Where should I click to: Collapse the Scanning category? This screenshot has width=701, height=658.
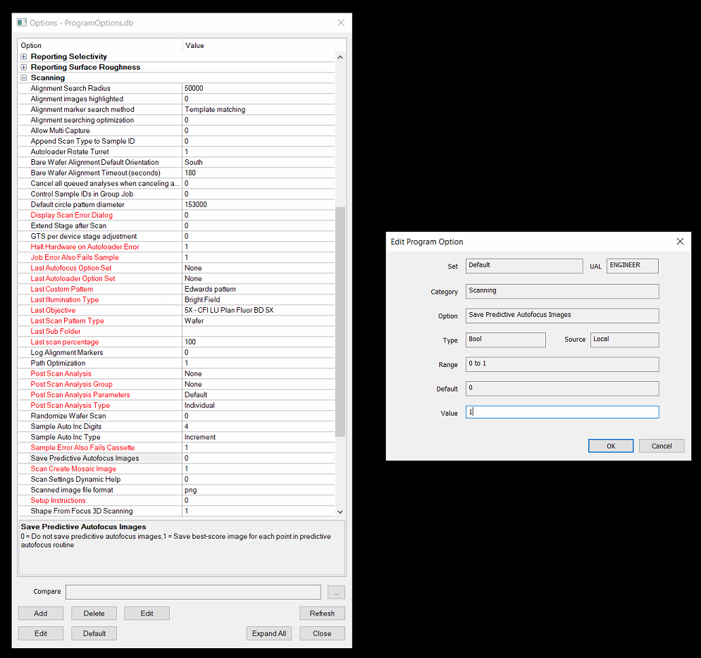click(24, 78)
